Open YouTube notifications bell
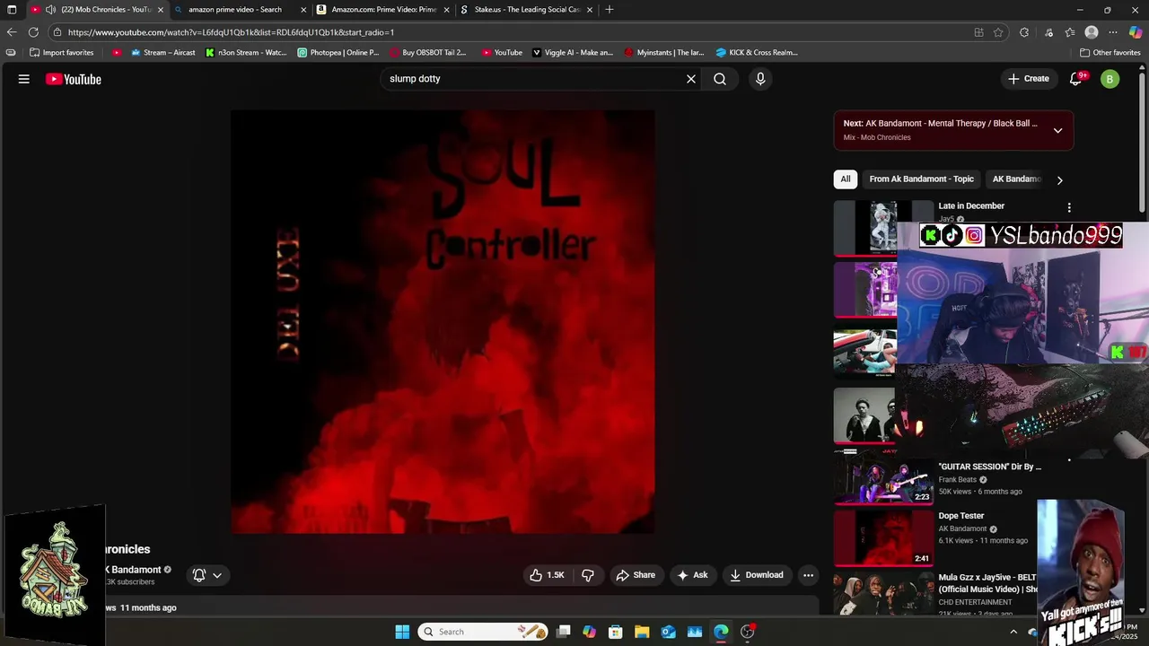Screen dimensions: 1149x646 point(1076,79)
